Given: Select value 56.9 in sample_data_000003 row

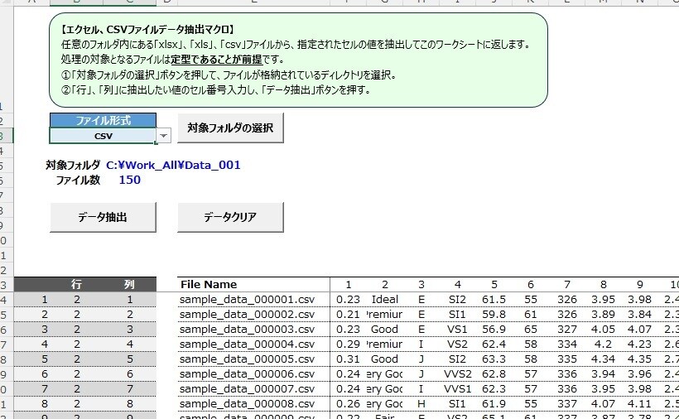Looking at the screenshot, I should [494, 330].
